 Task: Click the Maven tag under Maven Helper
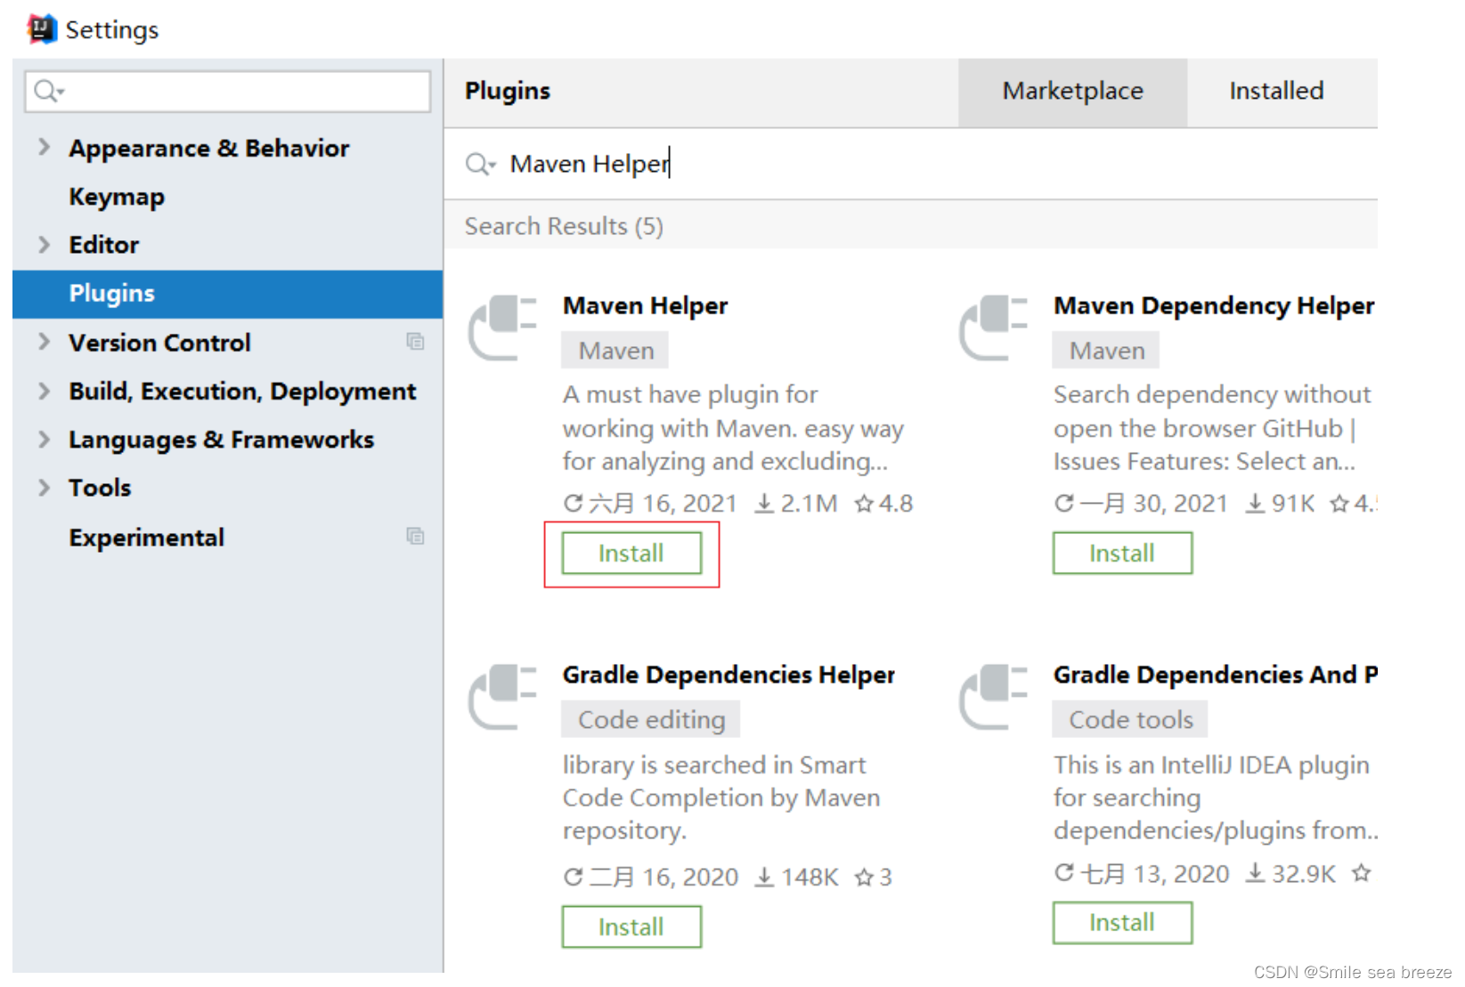[615, 351]
